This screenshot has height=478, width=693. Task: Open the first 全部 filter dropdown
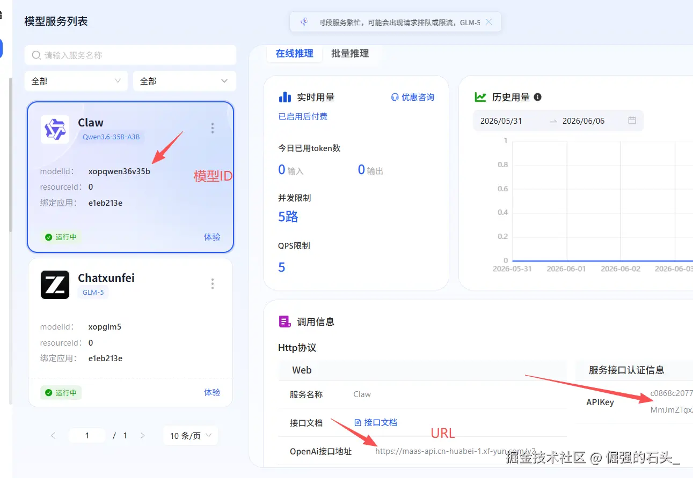tap(76, 81)
